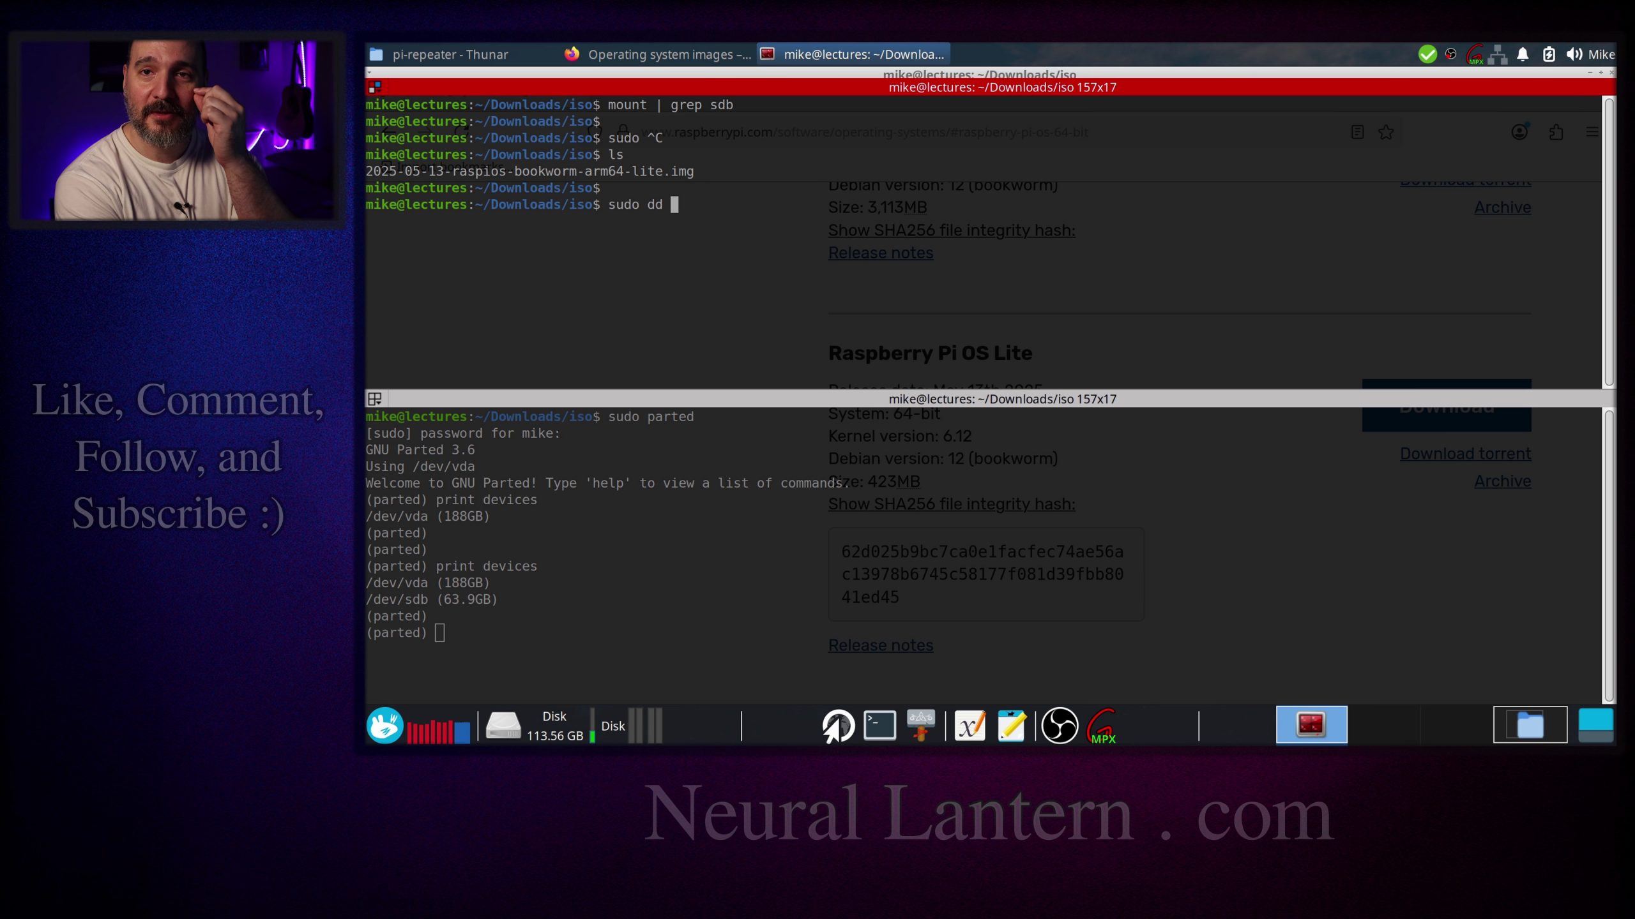This screenshot has width=1635, height=919.
Task: Click the minimize button of the Terminator window
Action: [x=1590, y=73]
